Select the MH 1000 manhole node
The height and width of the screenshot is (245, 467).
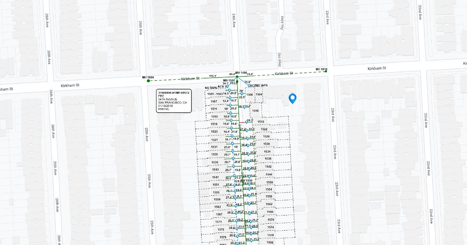tap(148, 81)
